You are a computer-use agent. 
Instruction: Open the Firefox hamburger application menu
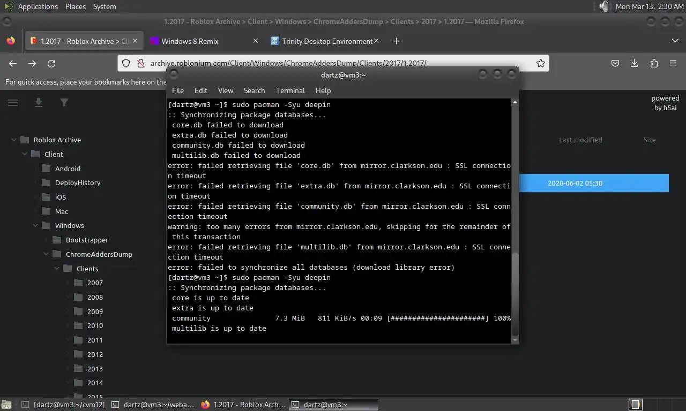tap(673, 63)
